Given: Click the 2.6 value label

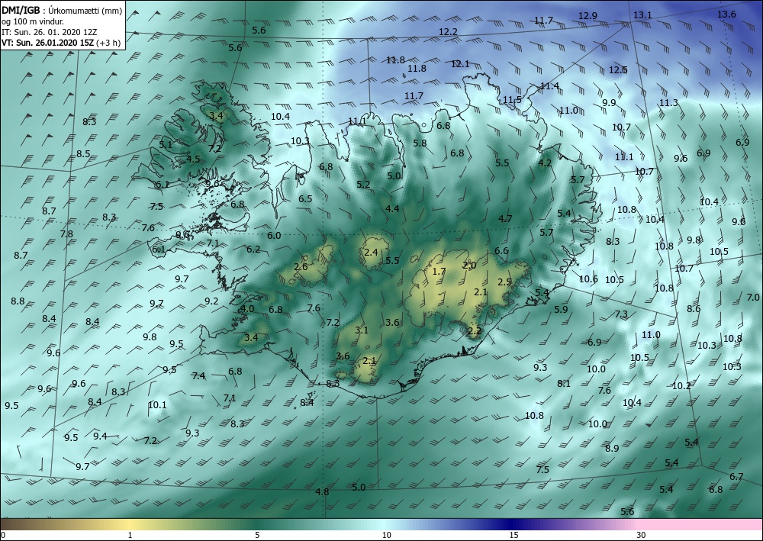Looking at the screenshot, I should click(301, 266).
